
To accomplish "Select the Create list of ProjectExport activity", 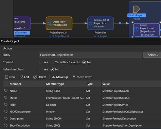I will [59, 23].
